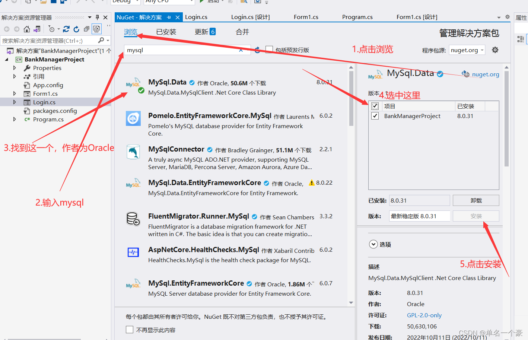
Task: Click the categorized view icon in Properties panel
Action: coord(521,39)
